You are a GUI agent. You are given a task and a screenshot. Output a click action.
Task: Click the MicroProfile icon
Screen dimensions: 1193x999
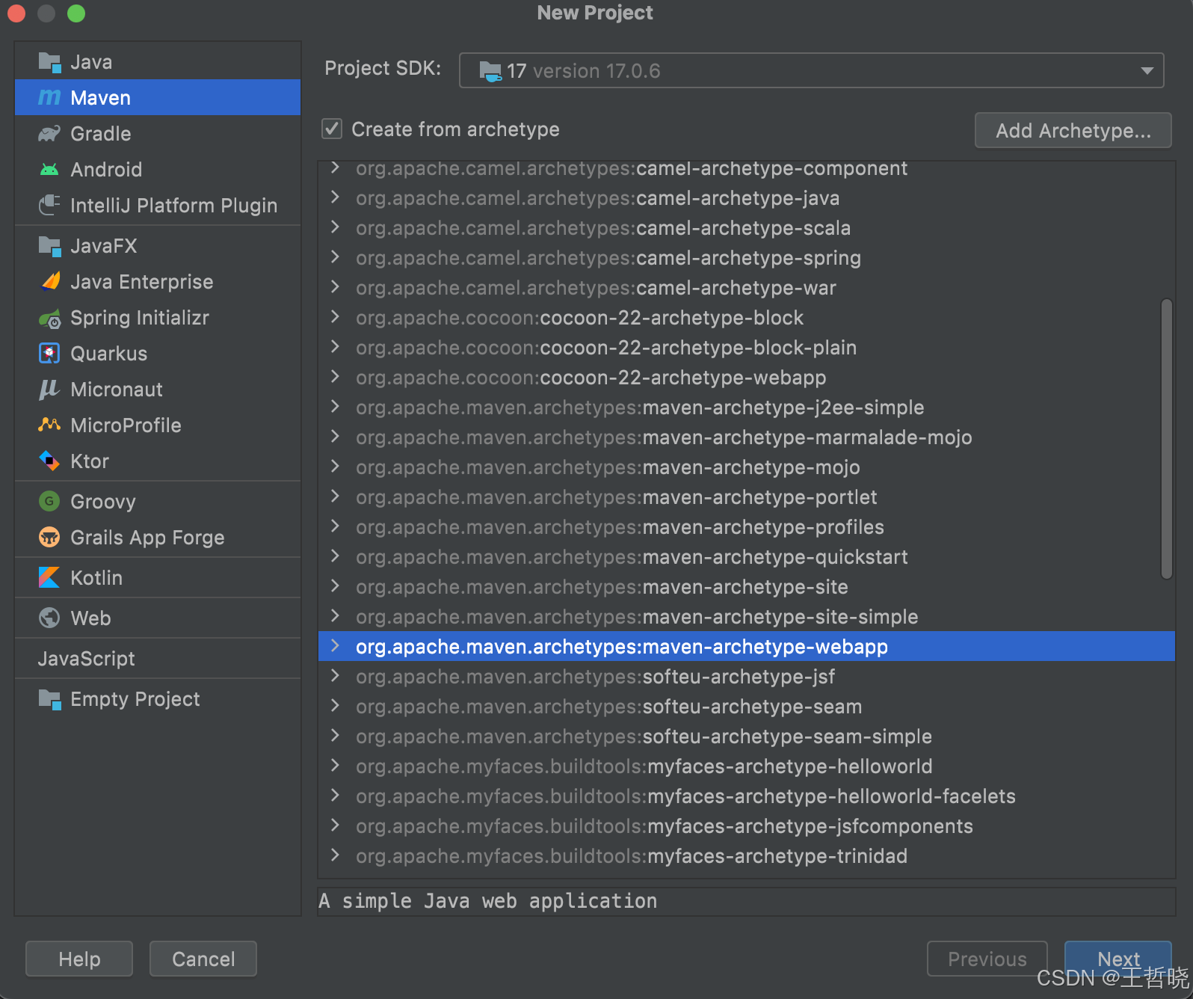tap(49, 425)
